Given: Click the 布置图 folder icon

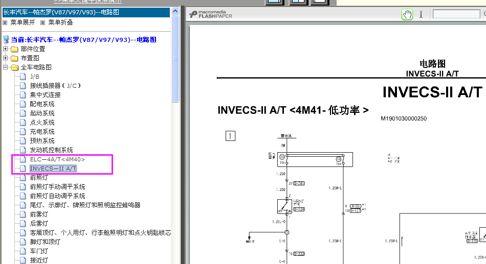Looking at the screenshot, I should coord(14,58).
